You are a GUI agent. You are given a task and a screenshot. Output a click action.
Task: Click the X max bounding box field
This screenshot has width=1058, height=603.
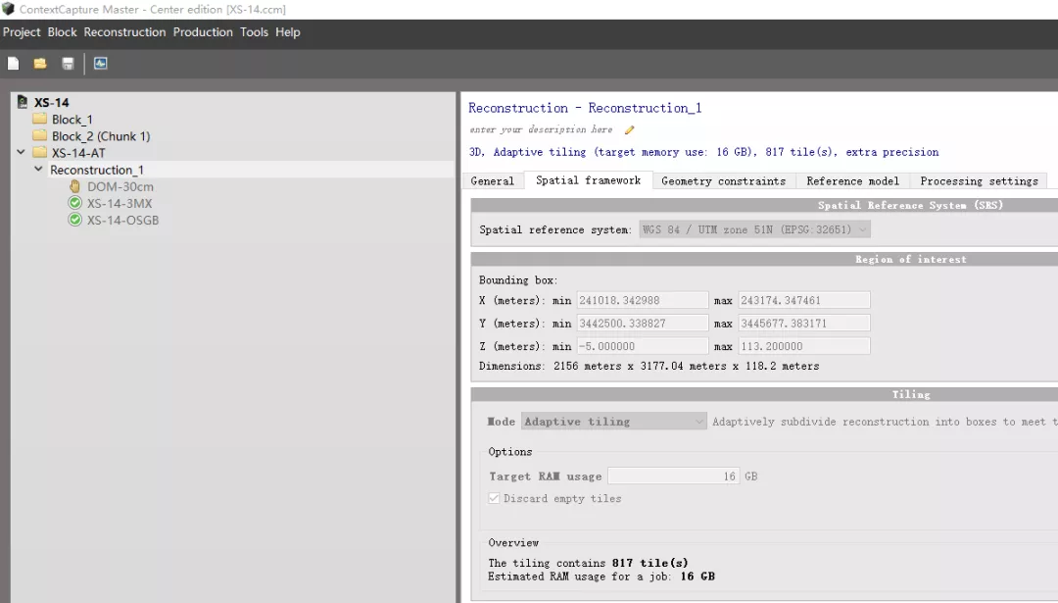804,300
